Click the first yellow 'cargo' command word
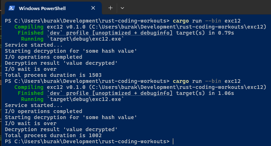Viewport: 271px width, 146px height. click(181, 21)
